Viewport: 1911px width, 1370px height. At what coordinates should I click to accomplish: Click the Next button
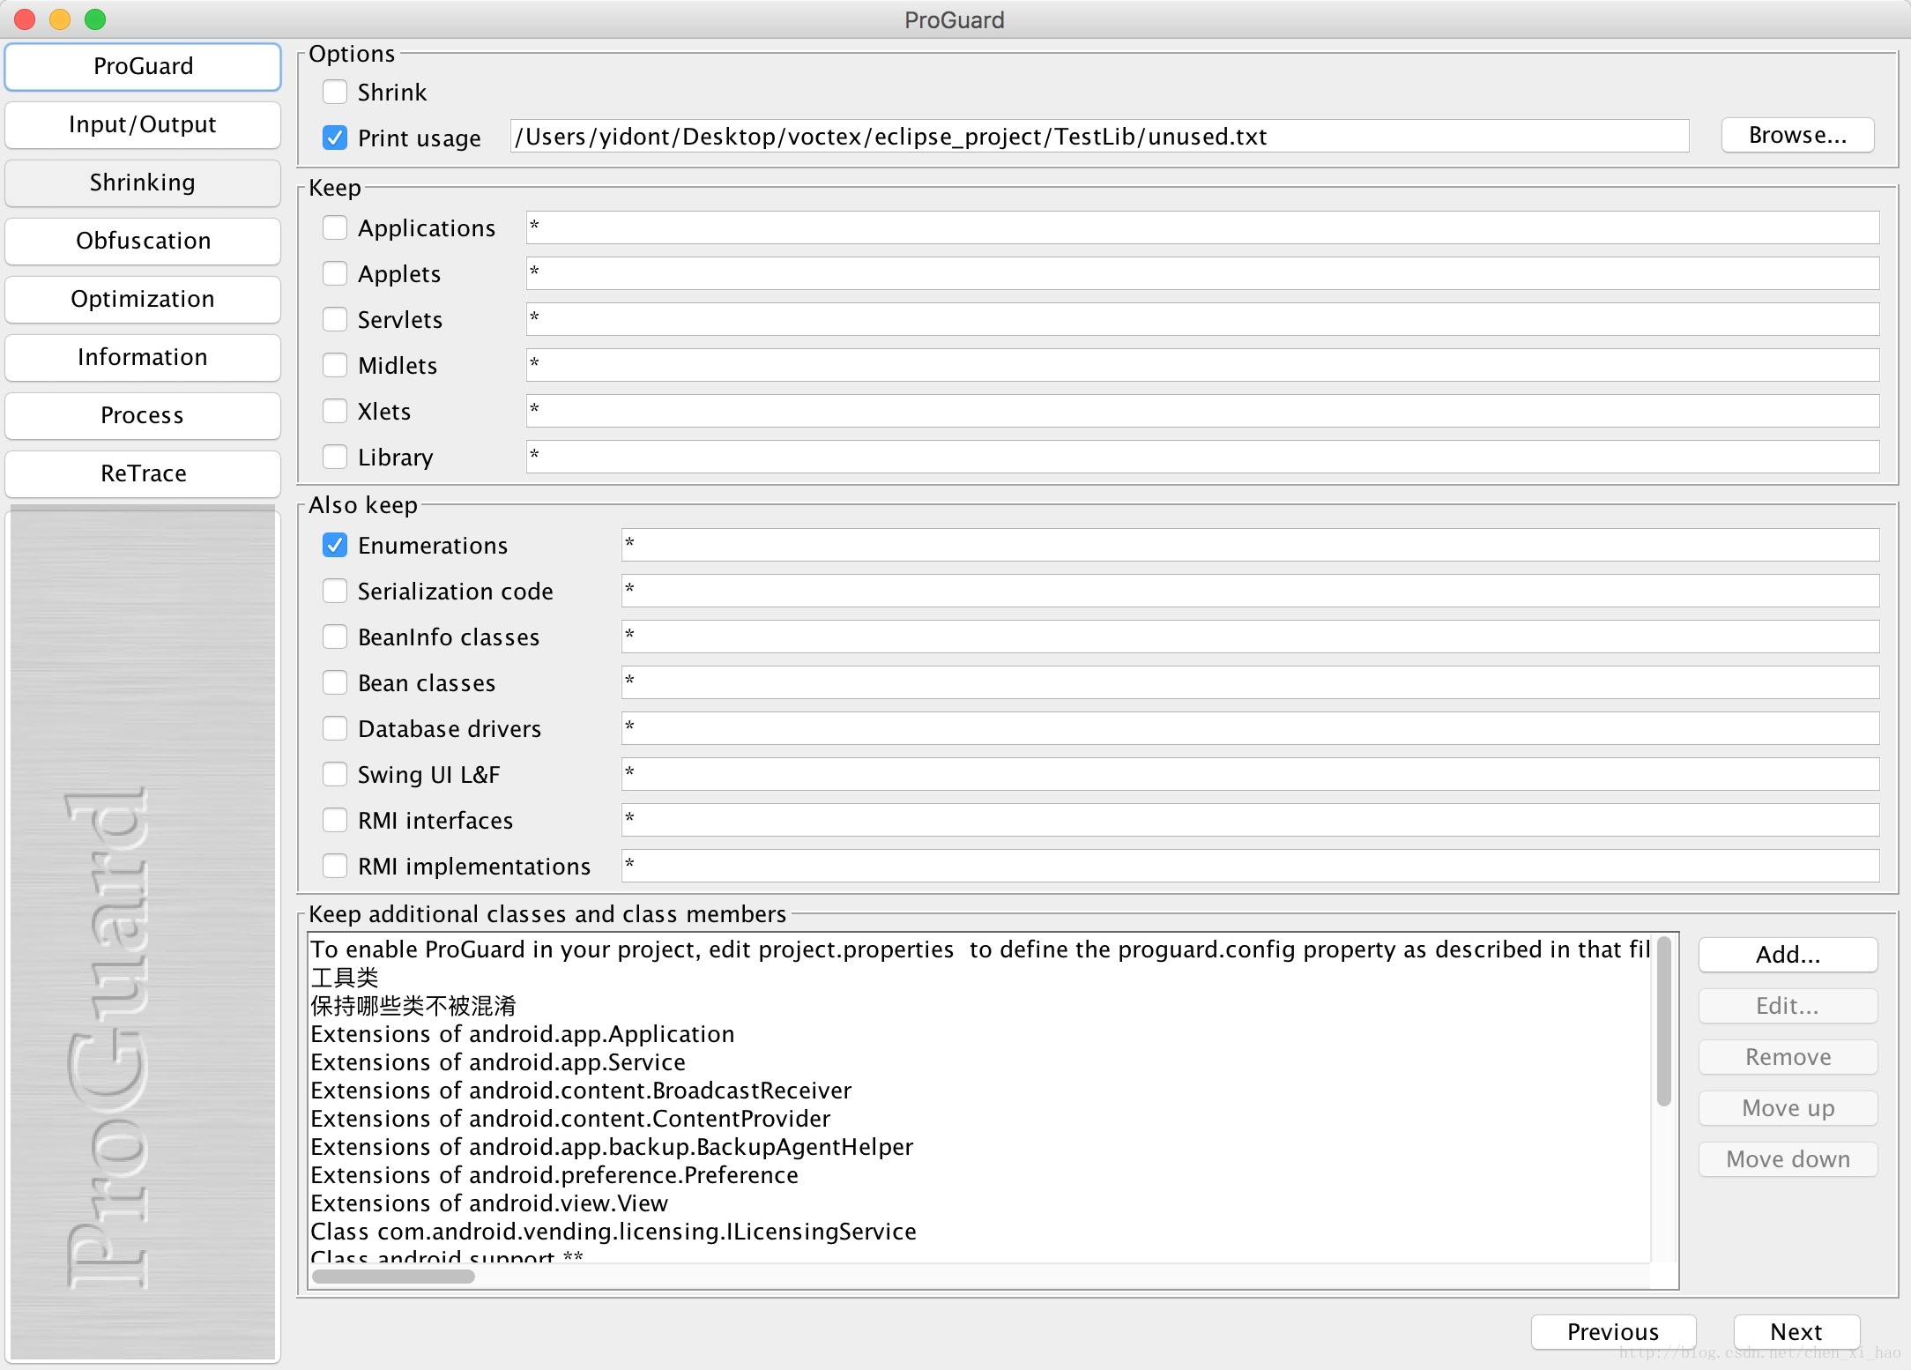click(x=1796, y=1332)
